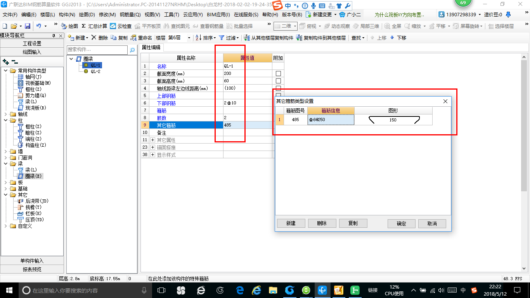
Task: Open the BIM应用(I) menu
Action: (218, 15)
